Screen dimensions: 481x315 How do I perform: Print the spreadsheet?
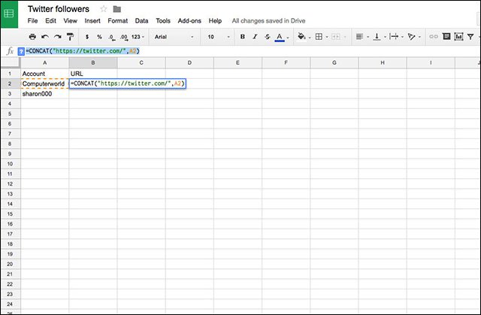coord(32,37)
